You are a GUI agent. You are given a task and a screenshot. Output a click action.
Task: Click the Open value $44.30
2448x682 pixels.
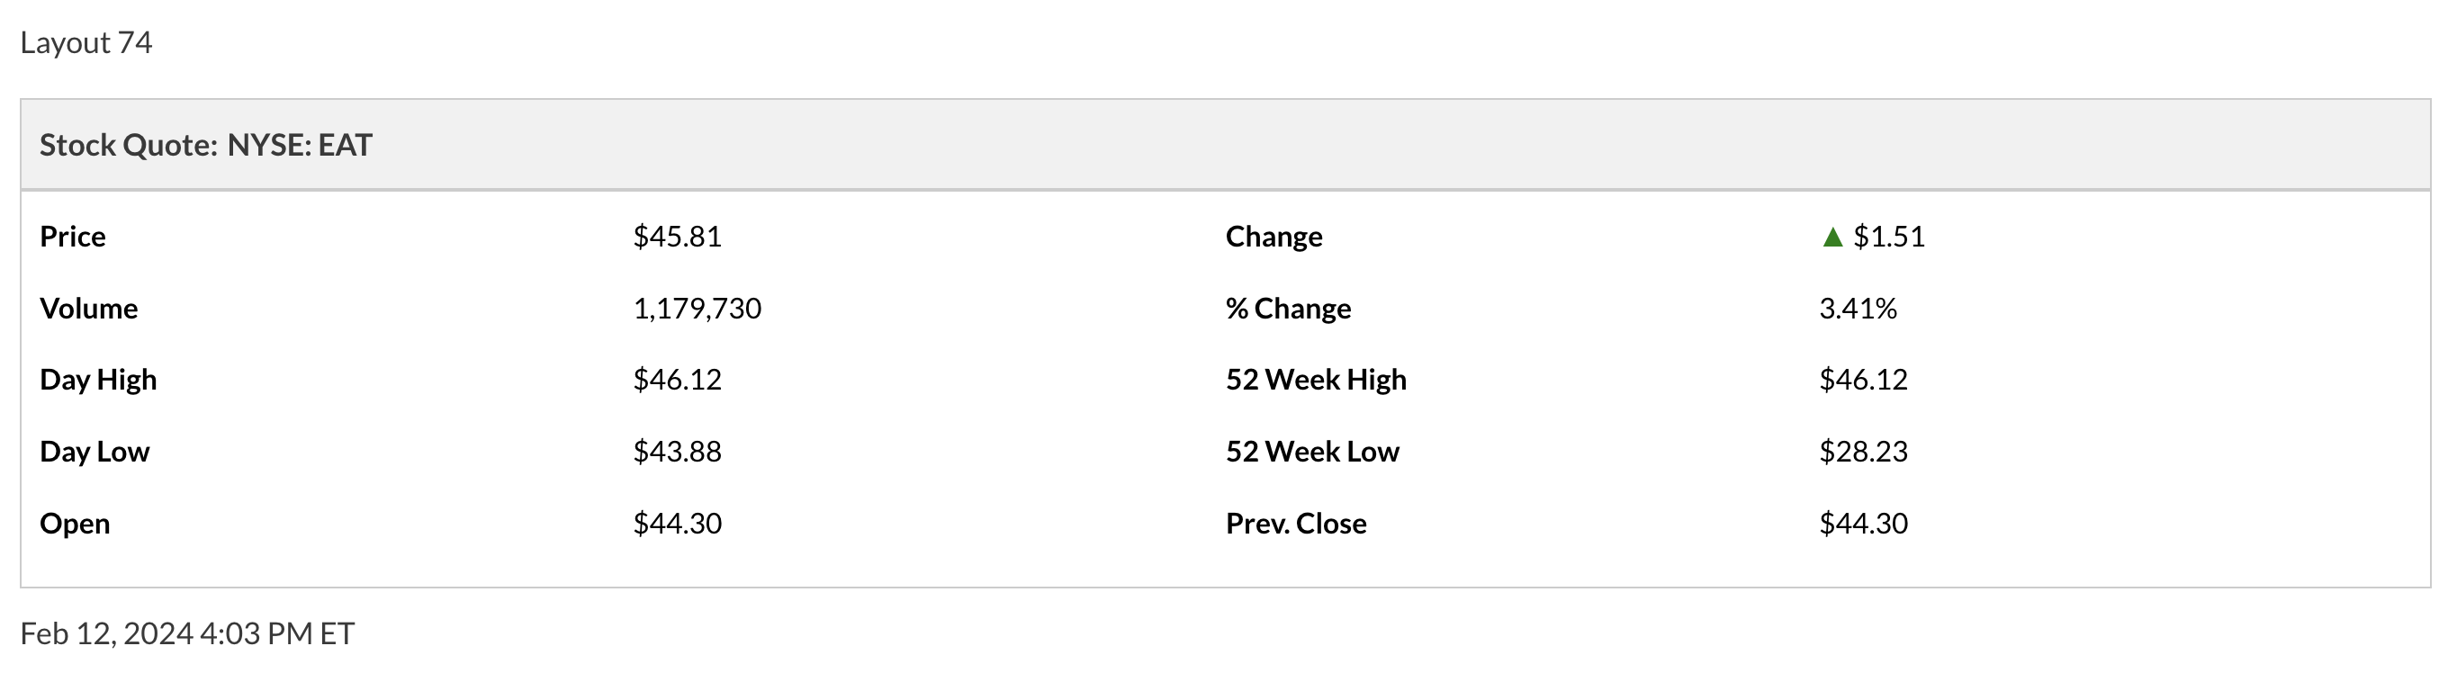[678, 524]
